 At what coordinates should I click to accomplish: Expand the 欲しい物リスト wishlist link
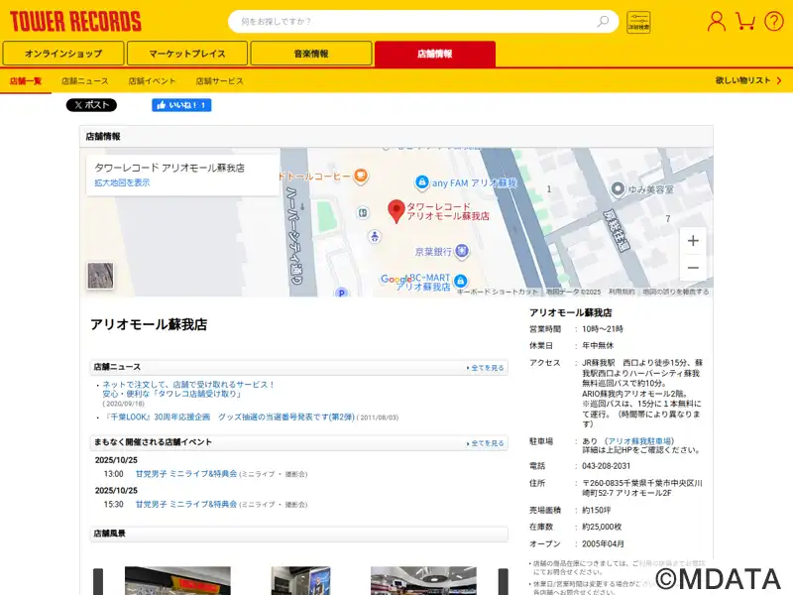tap(746, 80)
